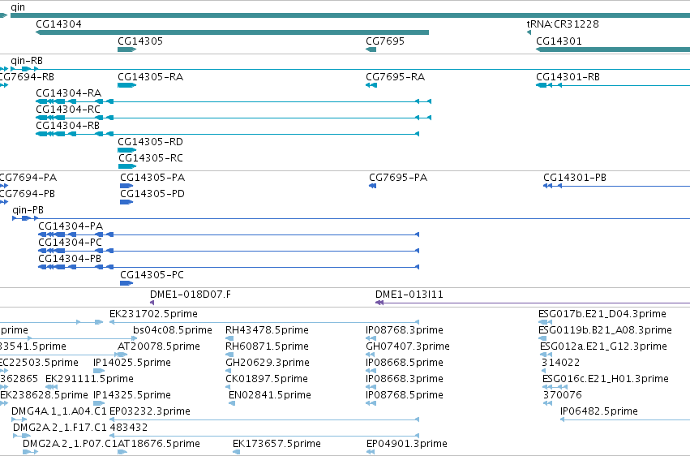Click the qin gene label
This screenshot has width=690, height=456.
point(18,7)
